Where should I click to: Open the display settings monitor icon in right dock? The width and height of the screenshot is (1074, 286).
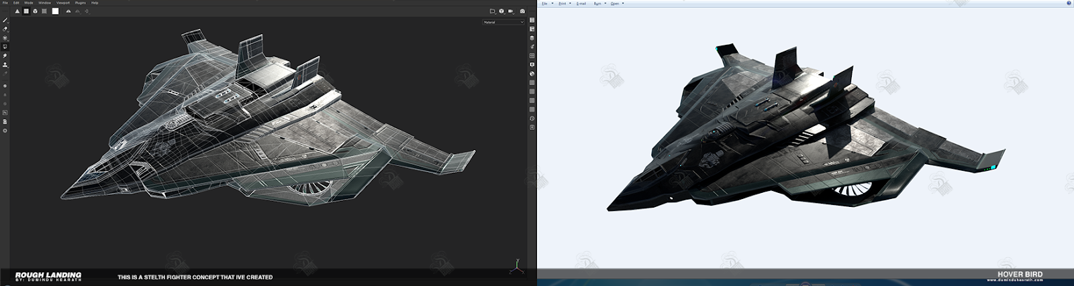tap(532, 65)
